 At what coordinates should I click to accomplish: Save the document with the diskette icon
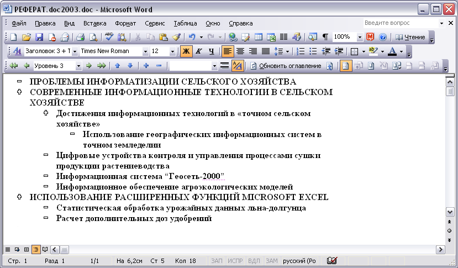click(39, 37)
